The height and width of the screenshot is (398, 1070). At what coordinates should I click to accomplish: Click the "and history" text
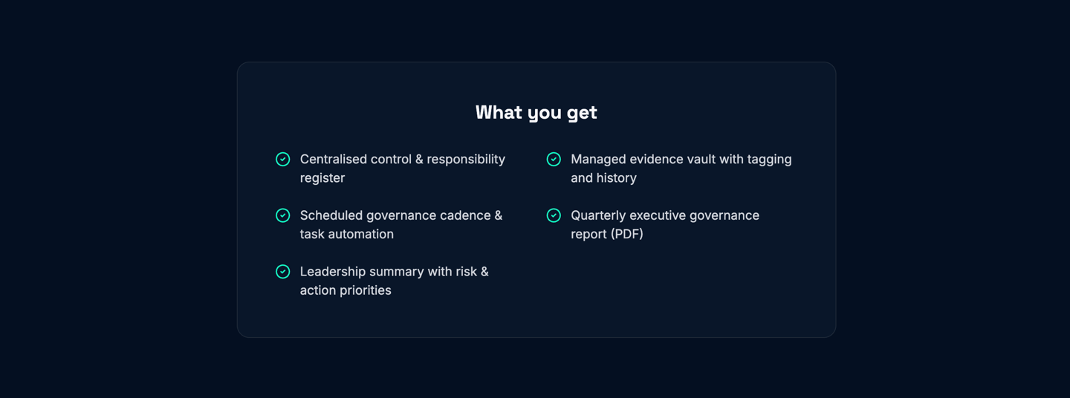tap(603, 178)
